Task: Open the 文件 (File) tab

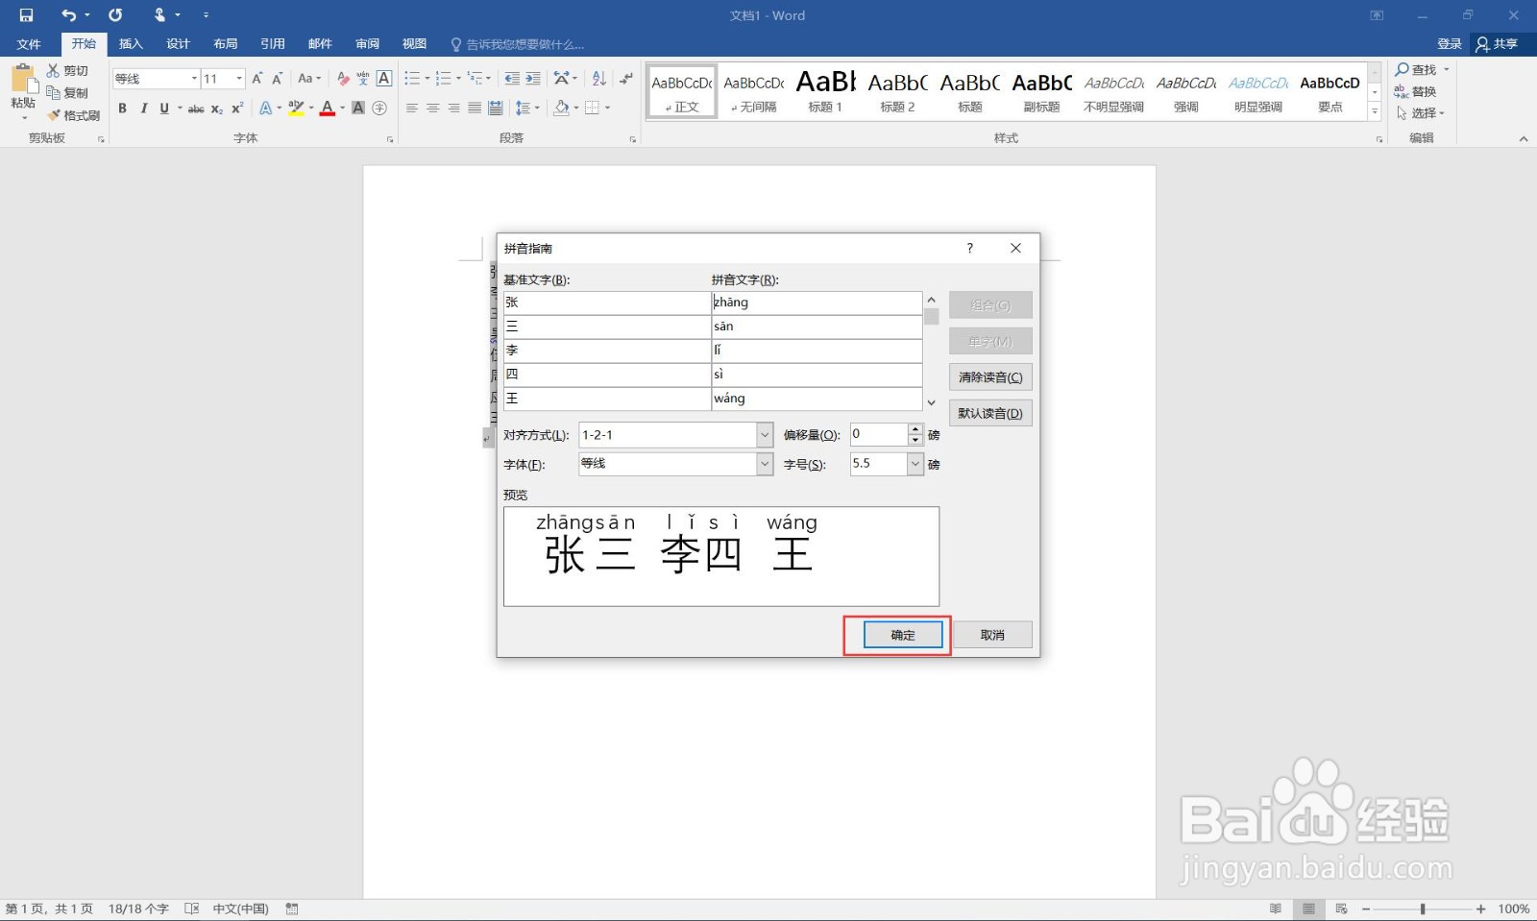Action: 29,44
